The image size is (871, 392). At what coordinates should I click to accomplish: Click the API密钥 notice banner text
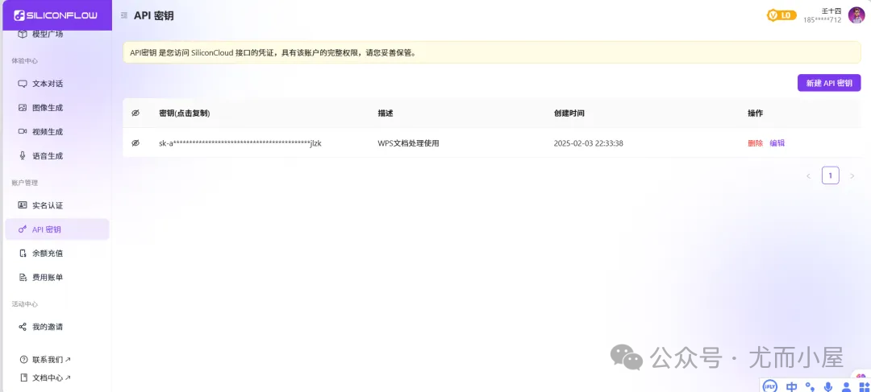click(273, 53)
